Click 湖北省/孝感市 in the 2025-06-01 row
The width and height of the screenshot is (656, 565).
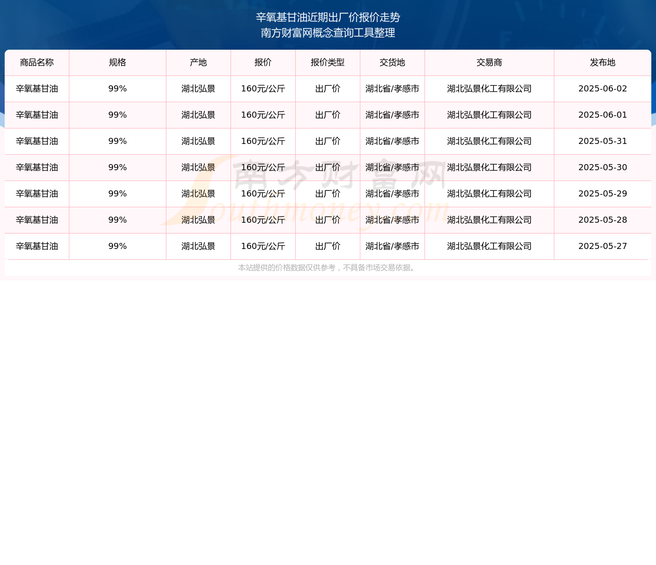(392, 115)
